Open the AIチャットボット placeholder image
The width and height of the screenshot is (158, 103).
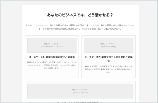coord(80,91)
